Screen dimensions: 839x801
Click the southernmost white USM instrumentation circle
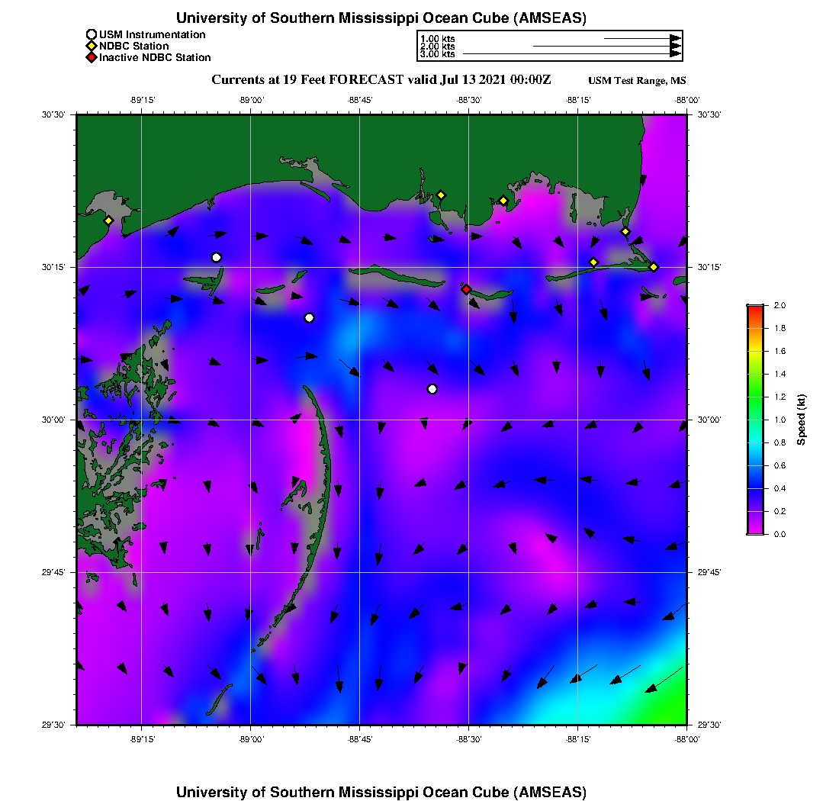(x=432, y=389)
